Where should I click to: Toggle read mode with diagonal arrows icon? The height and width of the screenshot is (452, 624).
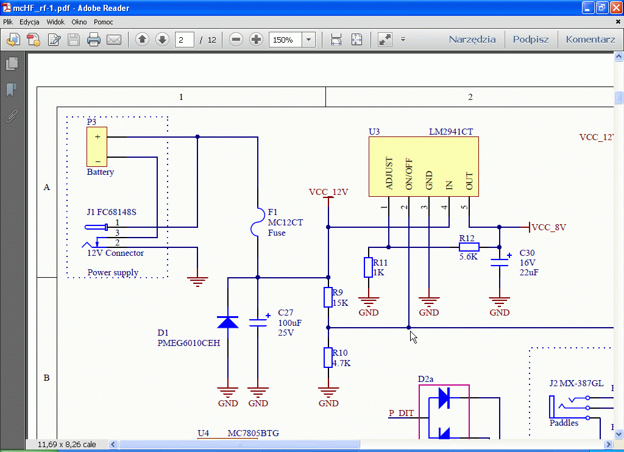[385, 40]
